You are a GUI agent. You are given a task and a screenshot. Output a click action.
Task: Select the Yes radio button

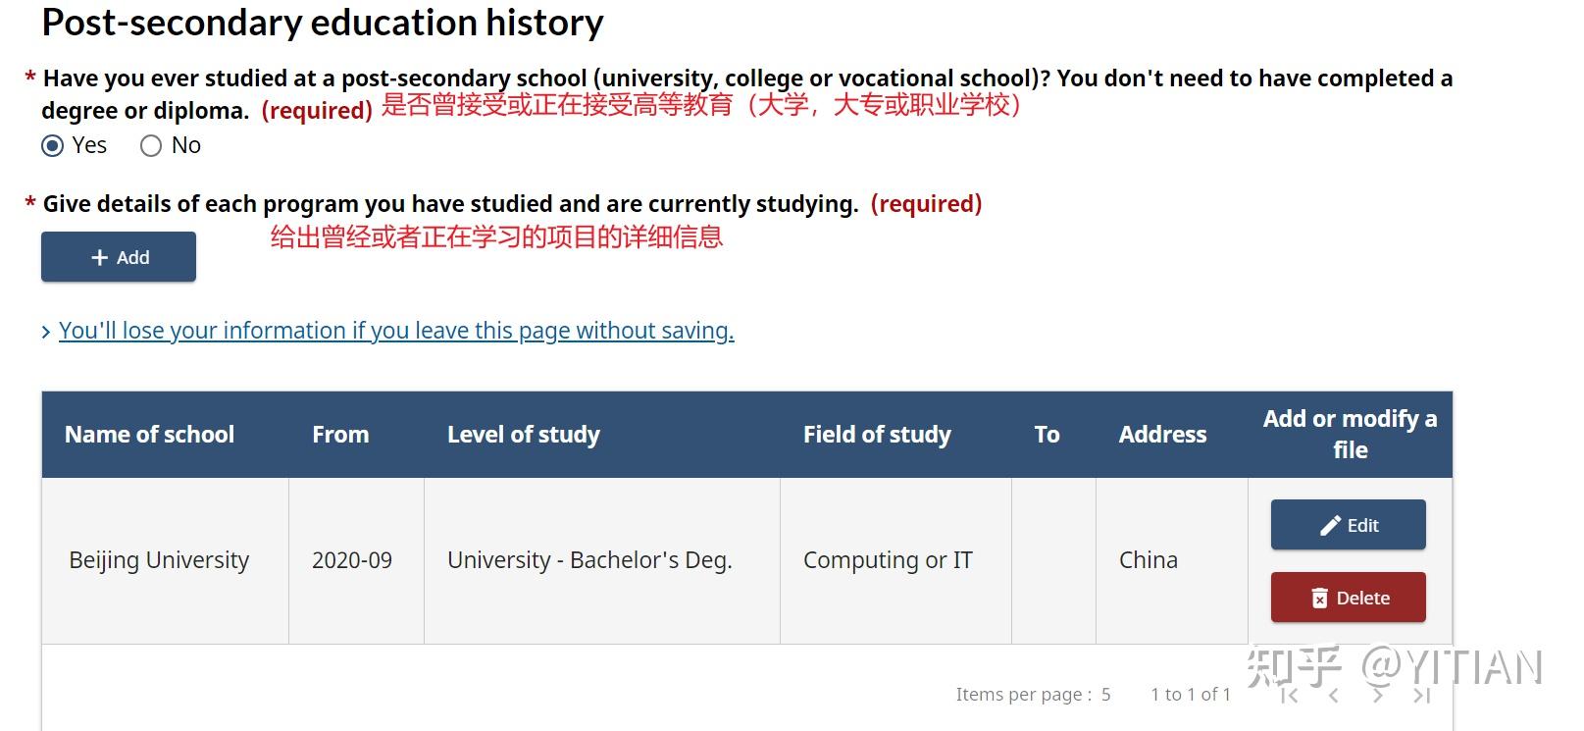[x=53, y=146]
